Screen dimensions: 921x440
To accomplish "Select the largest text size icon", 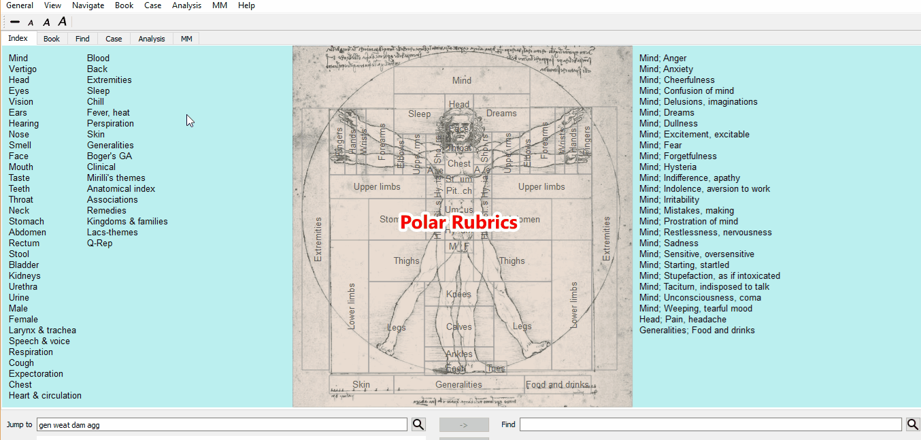I will (x=62, y=22).
